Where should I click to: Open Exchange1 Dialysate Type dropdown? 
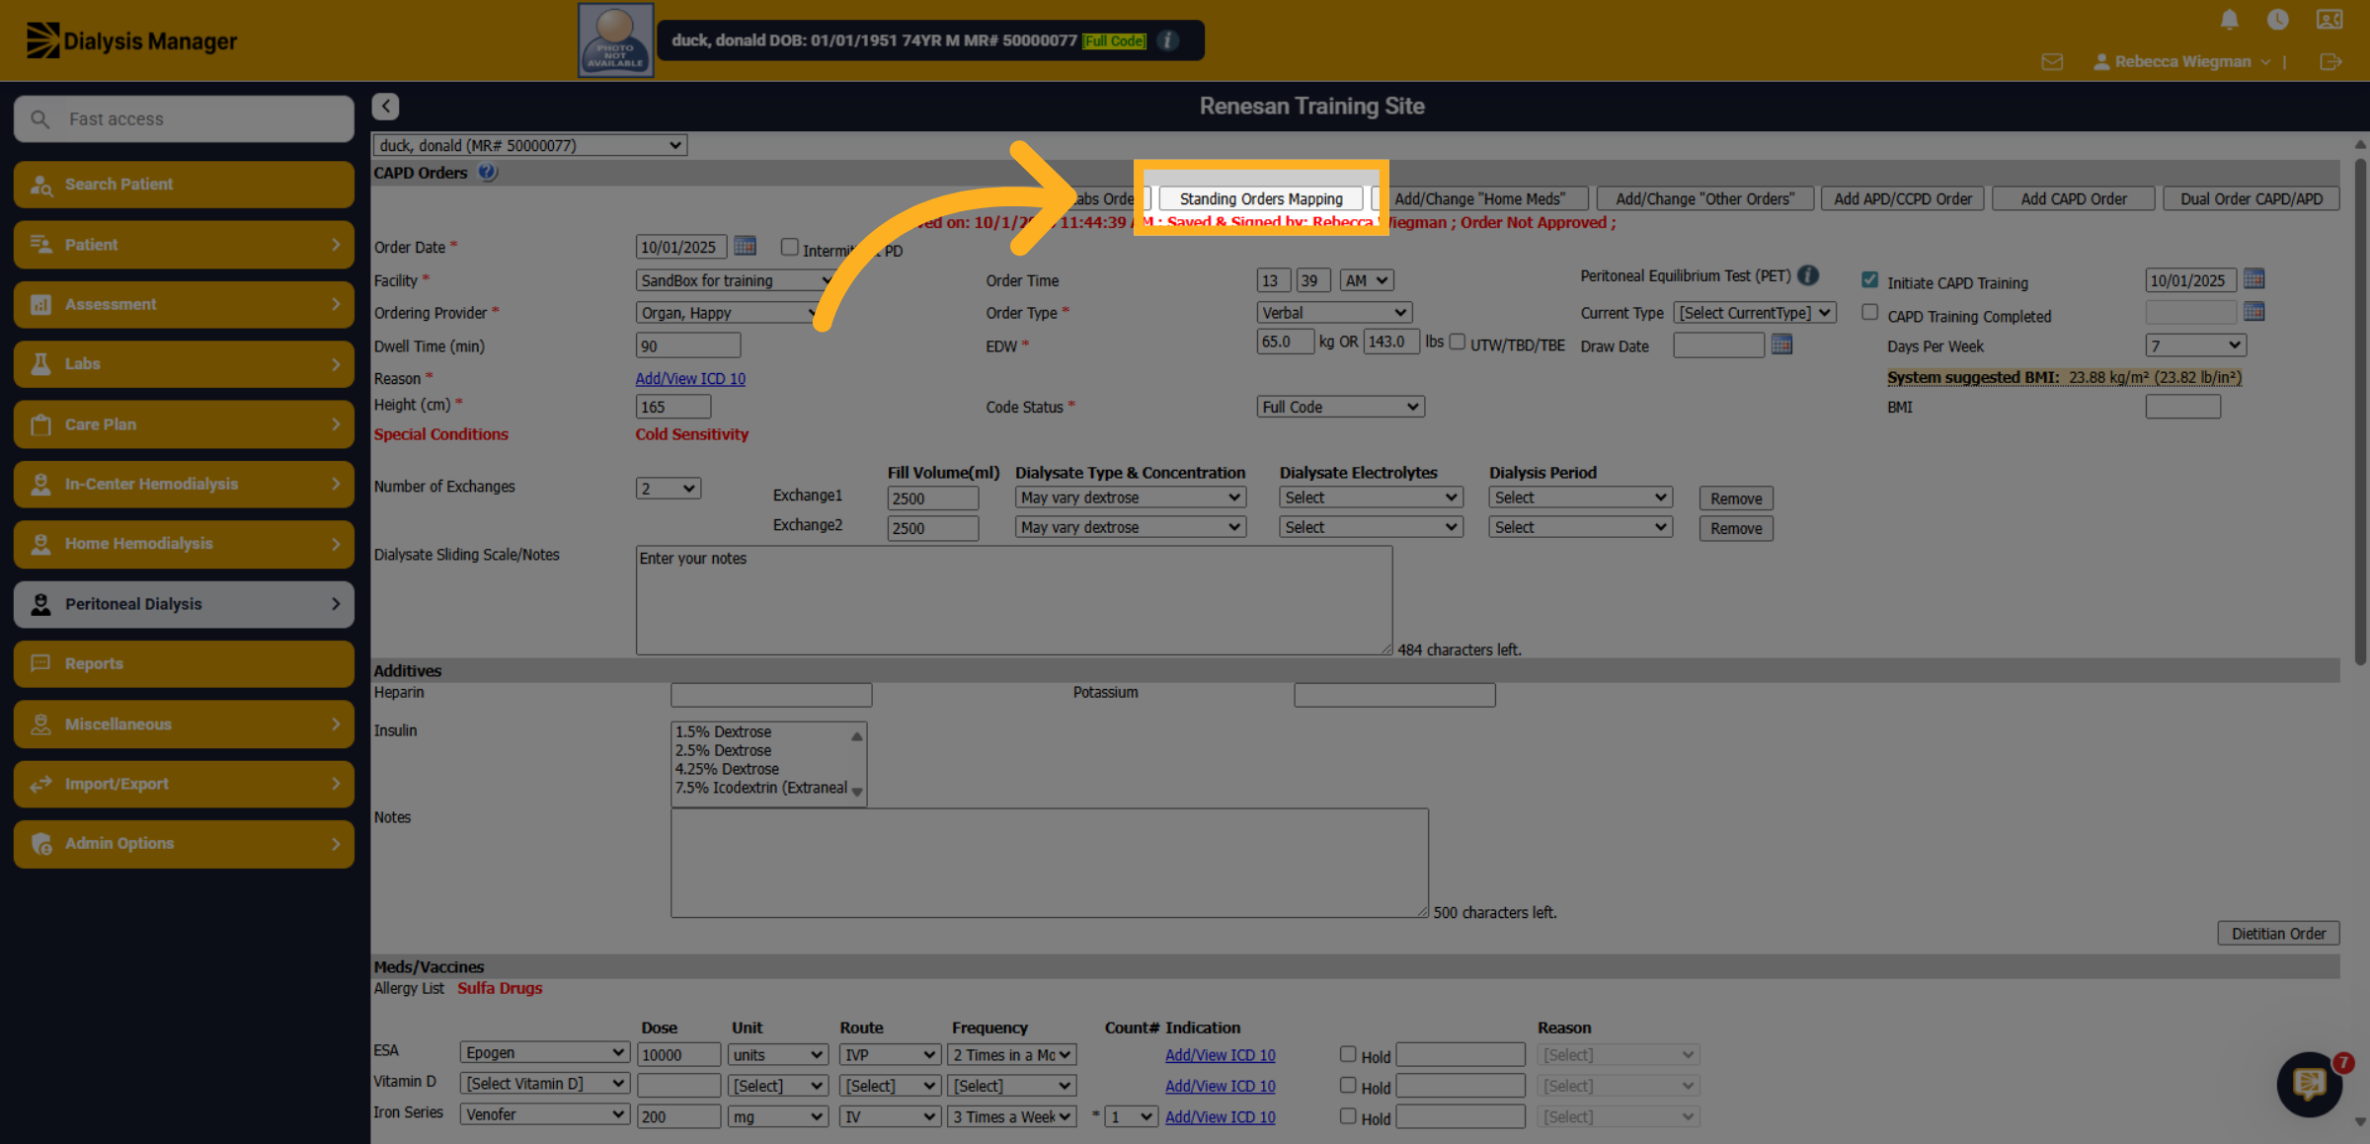(1131, 497)
